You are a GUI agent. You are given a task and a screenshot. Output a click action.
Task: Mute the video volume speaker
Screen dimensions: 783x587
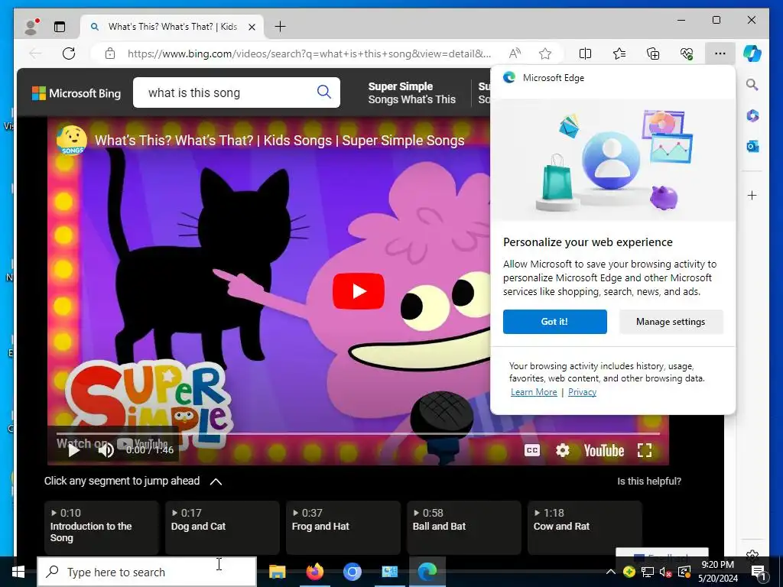coord(106,450)
